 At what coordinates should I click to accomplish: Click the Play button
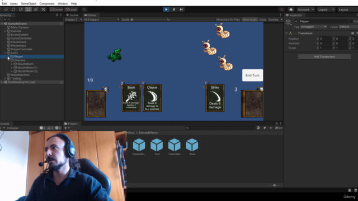coord(166,9)
